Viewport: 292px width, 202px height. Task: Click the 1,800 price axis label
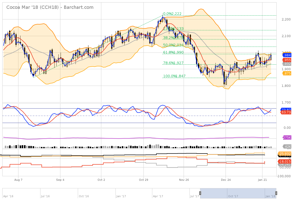pos(286,86)
